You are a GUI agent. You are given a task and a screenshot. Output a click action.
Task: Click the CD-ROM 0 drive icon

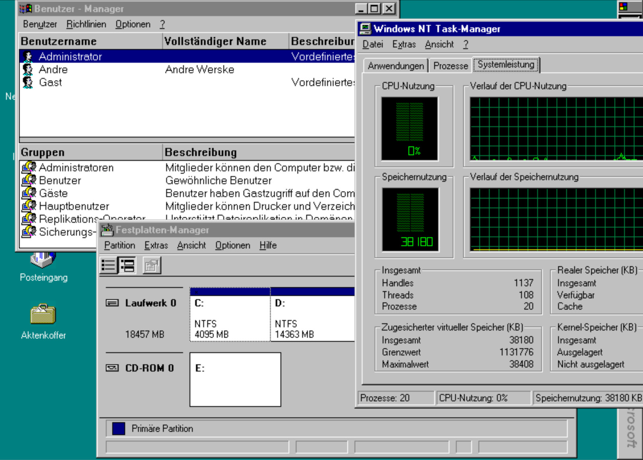(112, 368)
